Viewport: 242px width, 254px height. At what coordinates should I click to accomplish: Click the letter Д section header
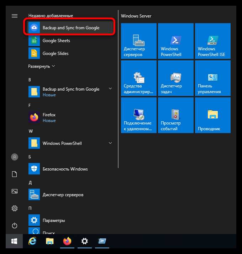point(30,183)
